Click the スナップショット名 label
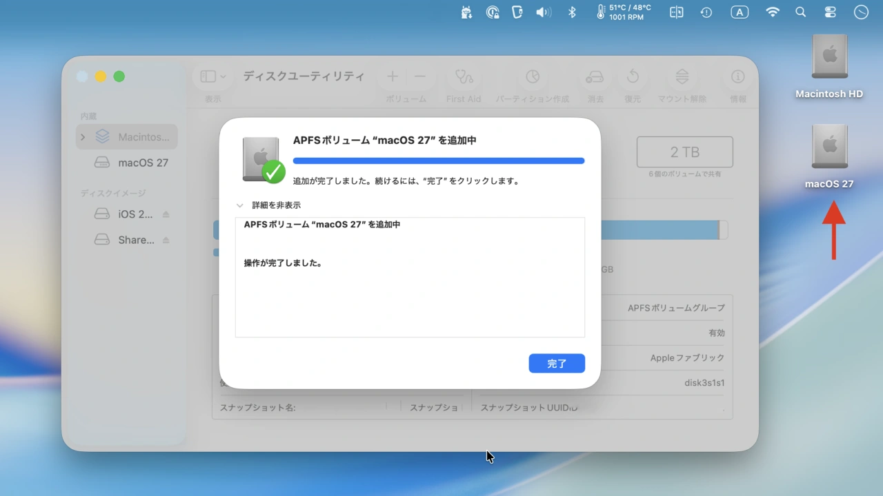The image size is (883, 496). [x=258, y=407]
